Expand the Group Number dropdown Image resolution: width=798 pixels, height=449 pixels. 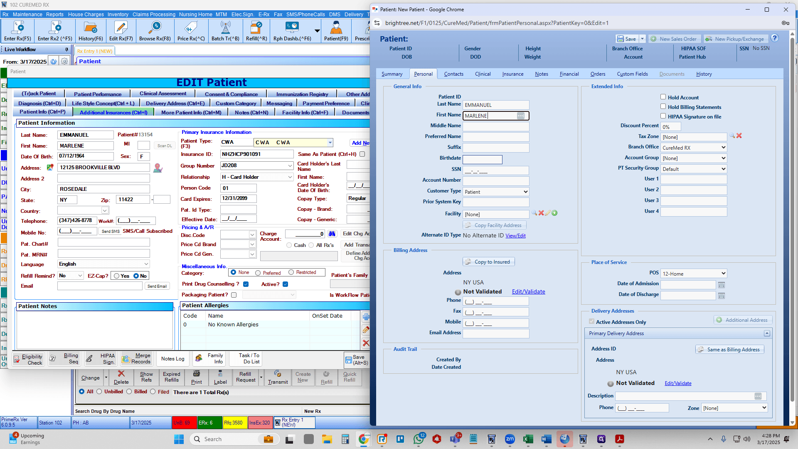290,166
